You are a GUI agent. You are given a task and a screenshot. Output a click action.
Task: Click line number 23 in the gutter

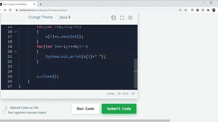(x=10, y=66)
